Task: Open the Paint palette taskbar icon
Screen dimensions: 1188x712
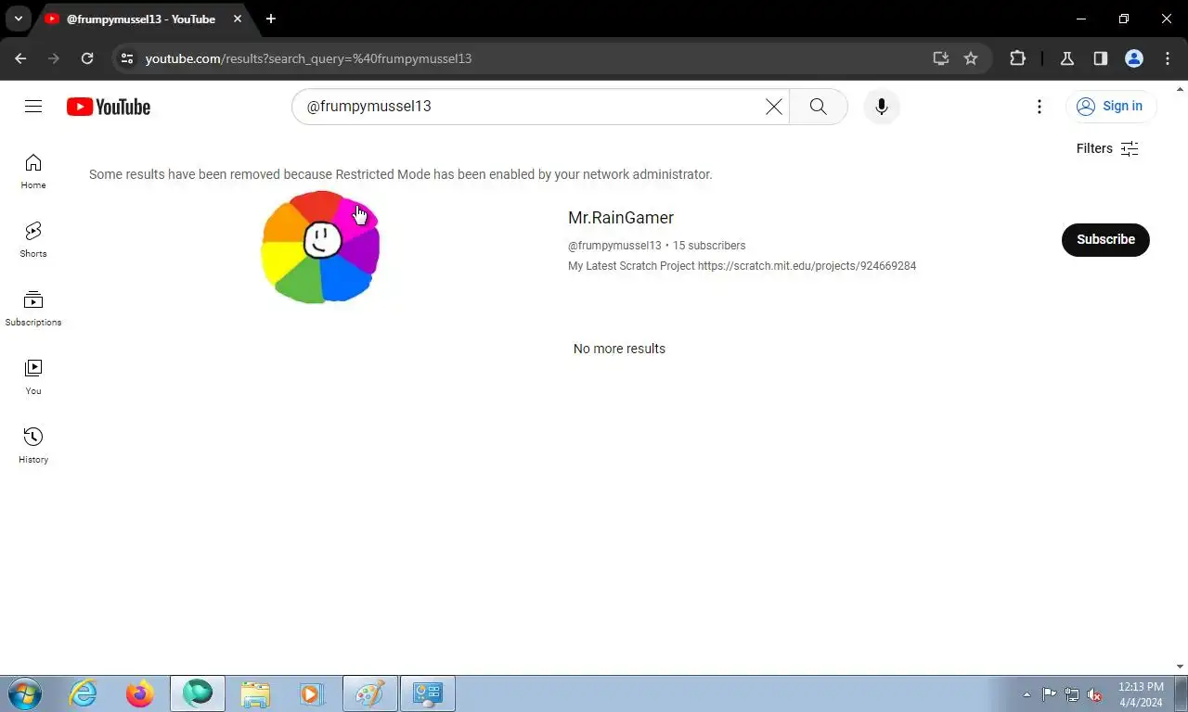Action: pyautogui.click(x=369, y=693)
